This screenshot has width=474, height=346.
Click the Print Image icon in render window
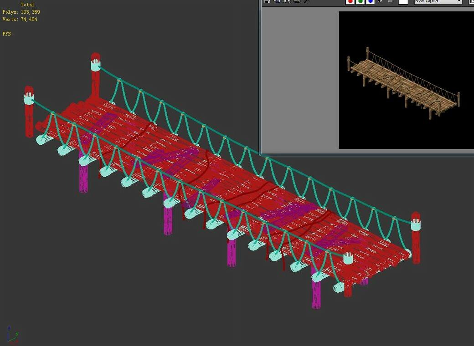coord(297,1)
